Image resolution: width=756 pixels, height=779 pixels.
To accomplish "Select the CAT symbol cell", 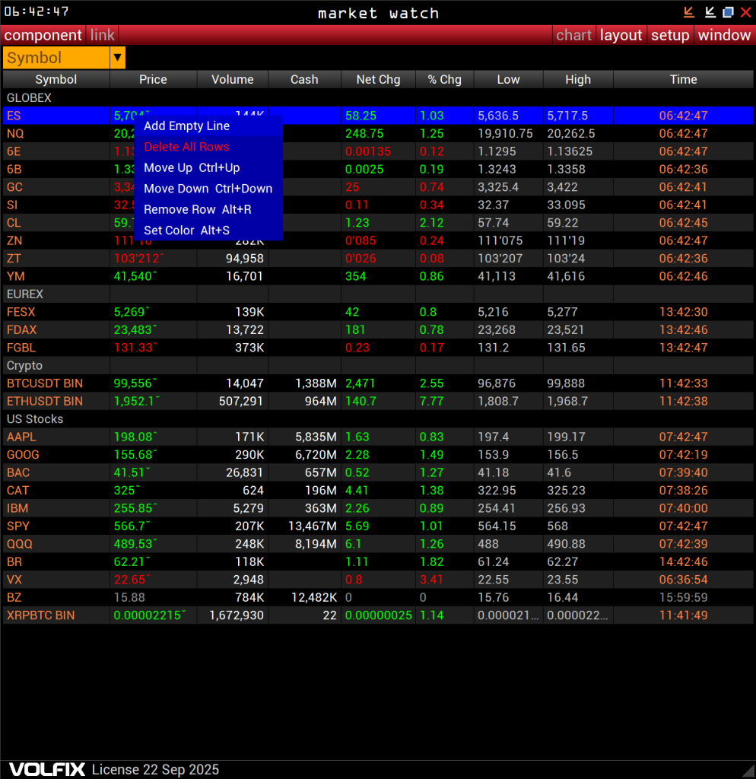I will pyautogui.click(x=56, y=491).
